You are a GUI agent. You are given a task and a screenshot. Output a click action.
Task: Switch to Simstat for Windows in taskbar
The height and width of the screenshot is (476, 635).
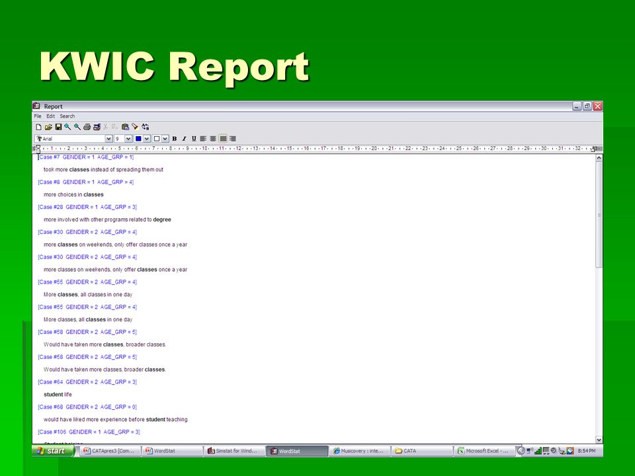point(234,451)
